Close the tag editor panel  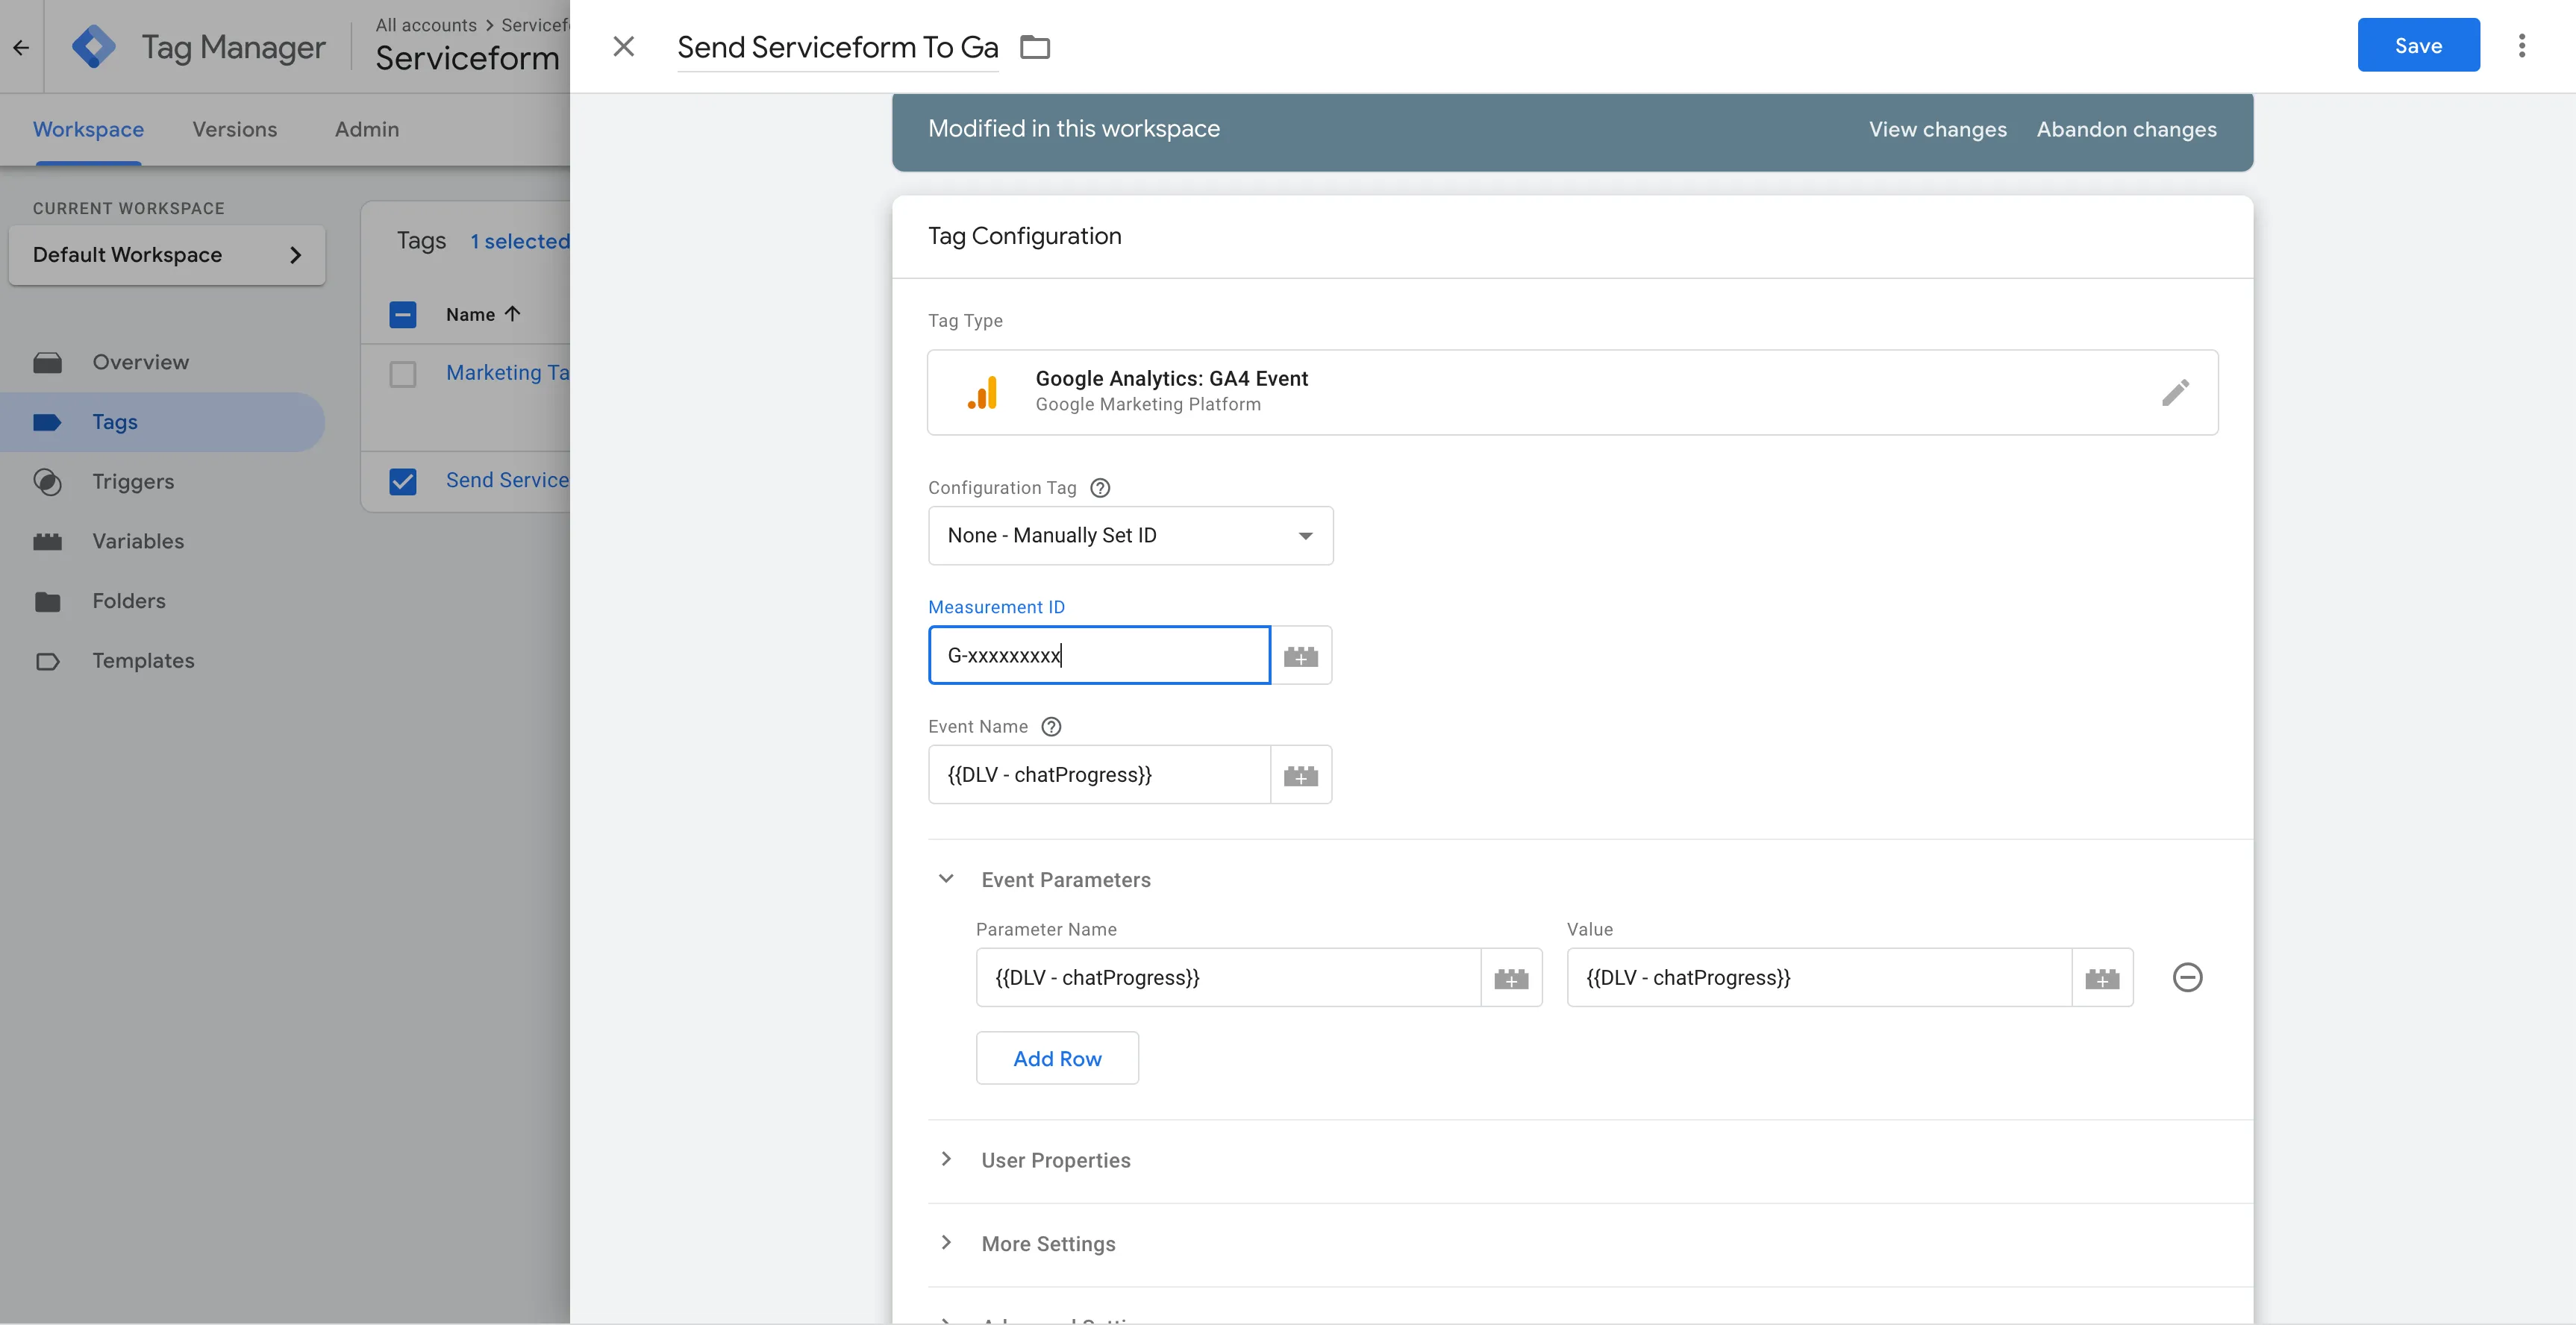tap(623, 46)
